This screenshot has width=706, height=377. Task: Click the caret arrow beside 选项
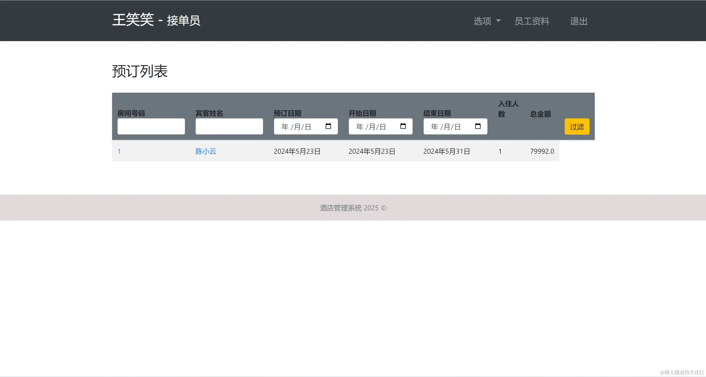coord(498,21)
